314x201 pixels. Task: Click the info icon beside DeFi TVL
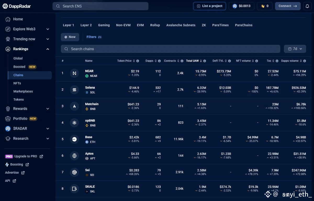point(229,61)
